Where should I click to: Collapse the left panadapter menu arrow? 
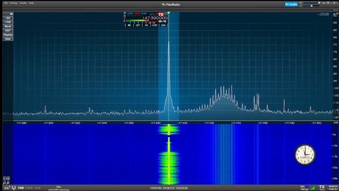click(x=11, y=14)
